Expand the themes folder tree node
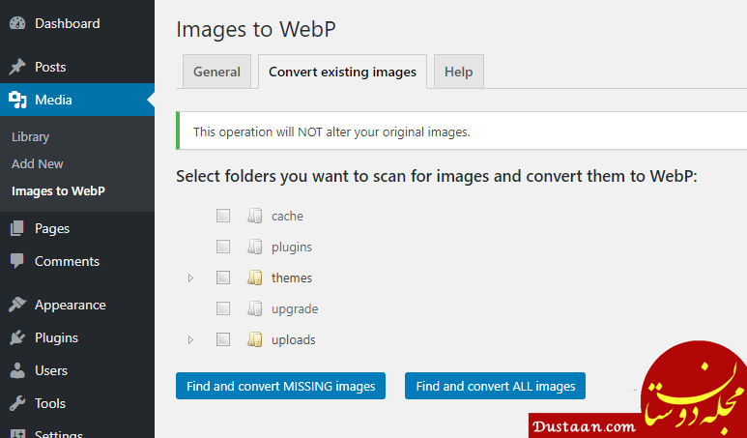Viewport: 747px width, 438px height. [x=190, y=277]
